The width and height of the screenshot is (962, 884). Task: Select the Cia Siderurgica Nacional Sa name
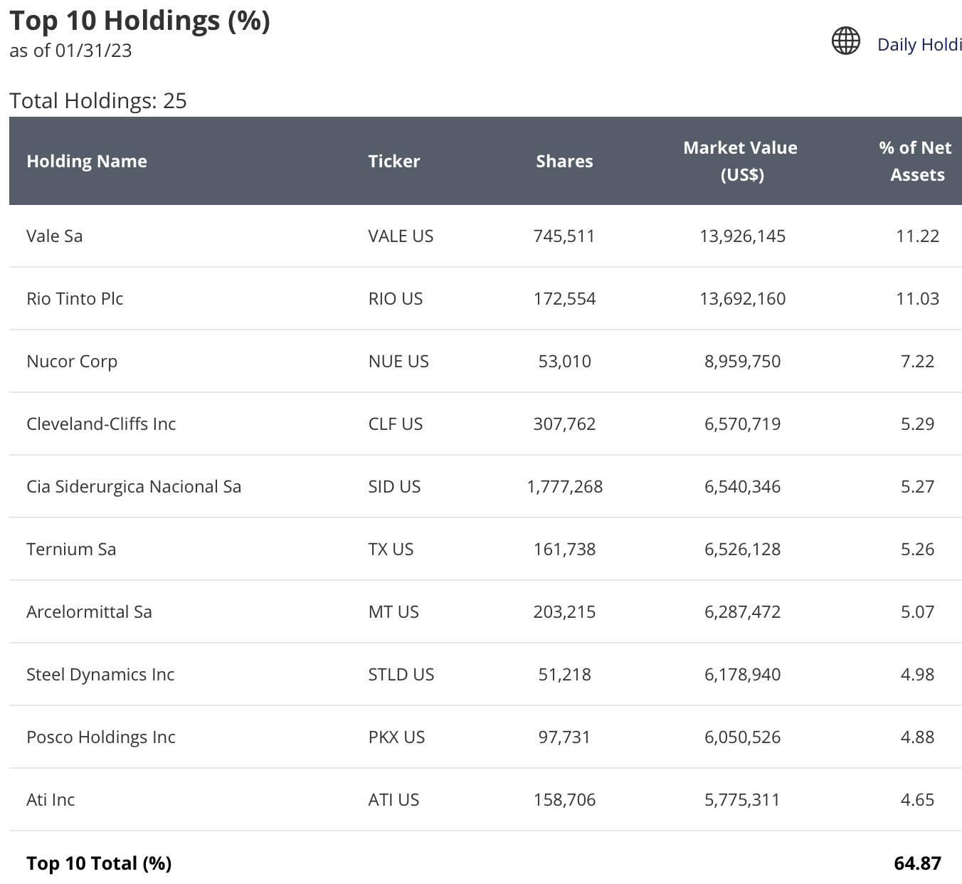(x=134, y=486)
